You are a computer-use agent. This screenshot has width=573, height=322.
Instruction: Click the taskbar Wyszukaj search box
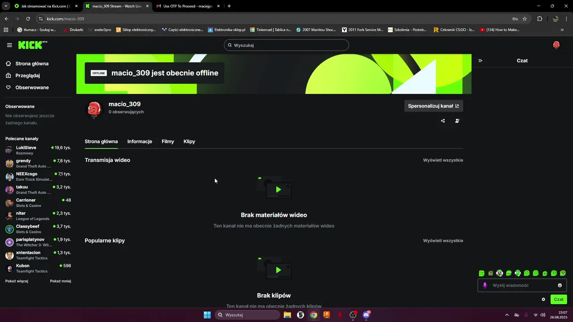click(x=248, y=315)
